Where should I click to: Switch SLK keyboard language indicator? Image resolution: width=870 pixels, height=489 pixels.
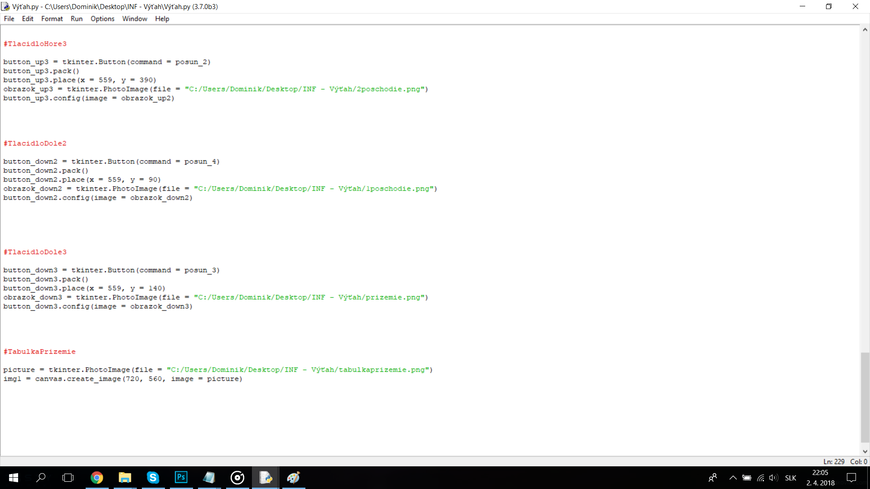coord(791,478)
